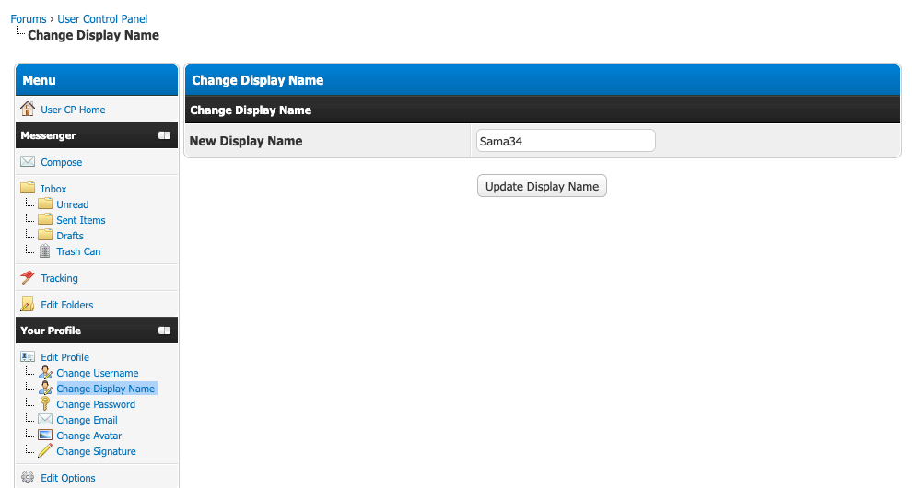This screenshot has width=912, height=488.
Task: Open the Tracking link
Action: 59,278
